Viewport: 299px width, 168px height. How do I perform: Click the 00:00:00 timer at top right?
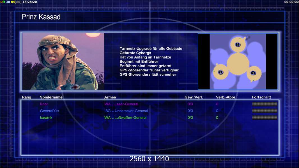point(291,2)
